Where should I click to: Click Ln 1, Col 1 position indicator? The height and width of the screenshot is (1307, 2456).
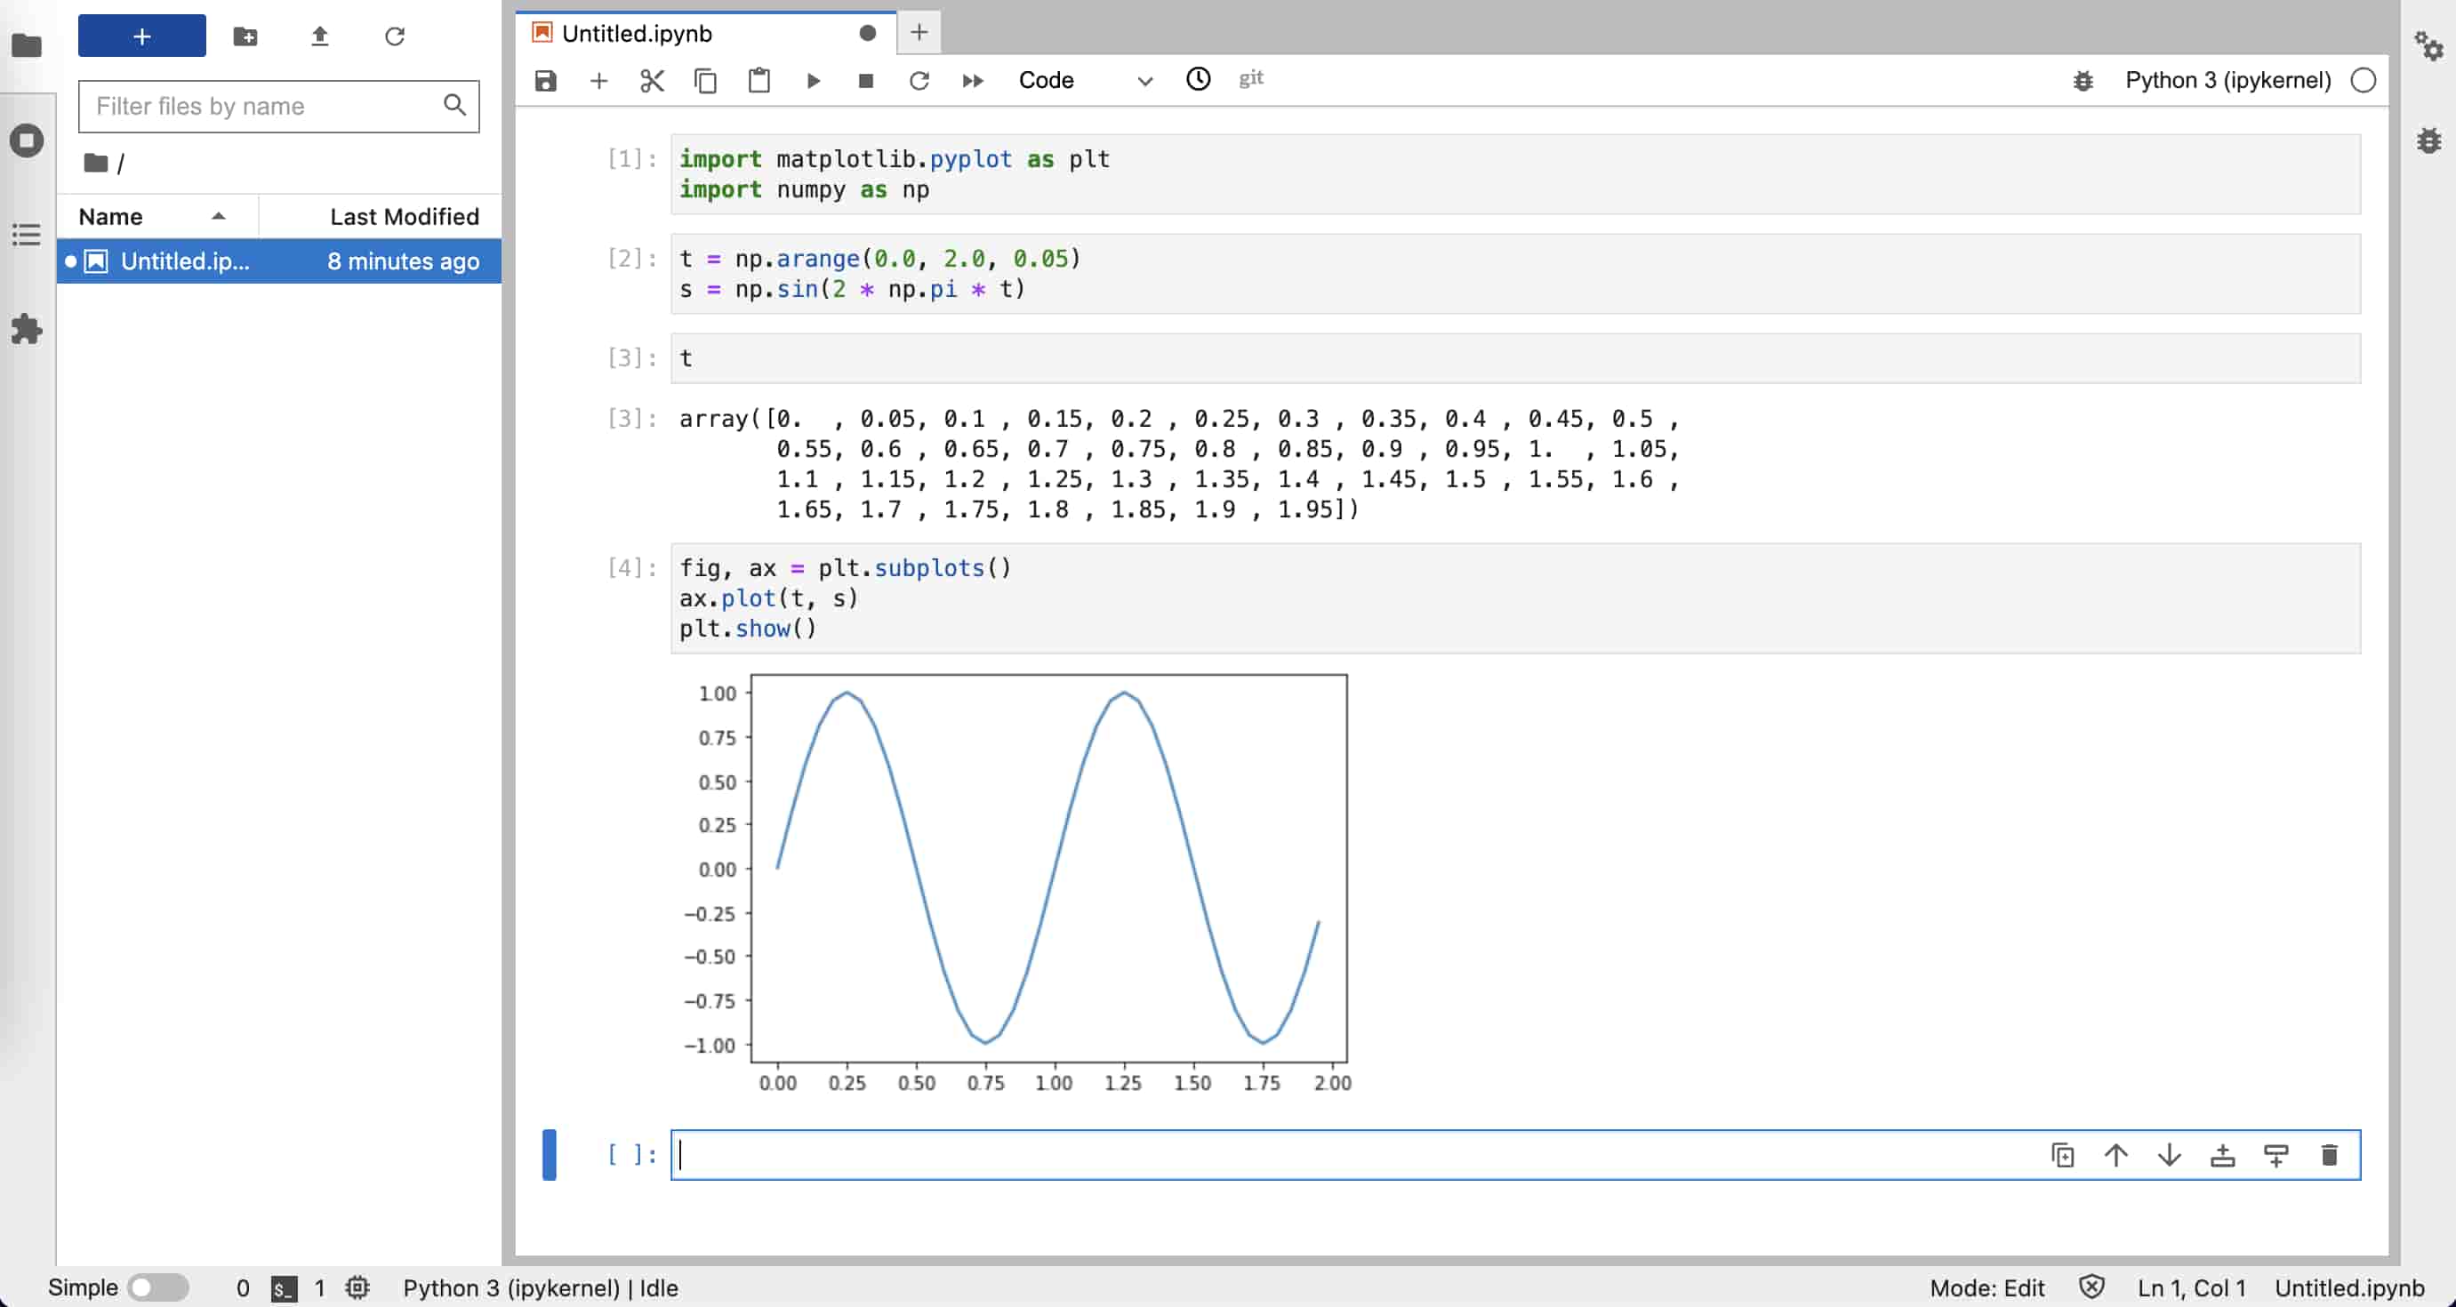[x=2192, y=1288]
